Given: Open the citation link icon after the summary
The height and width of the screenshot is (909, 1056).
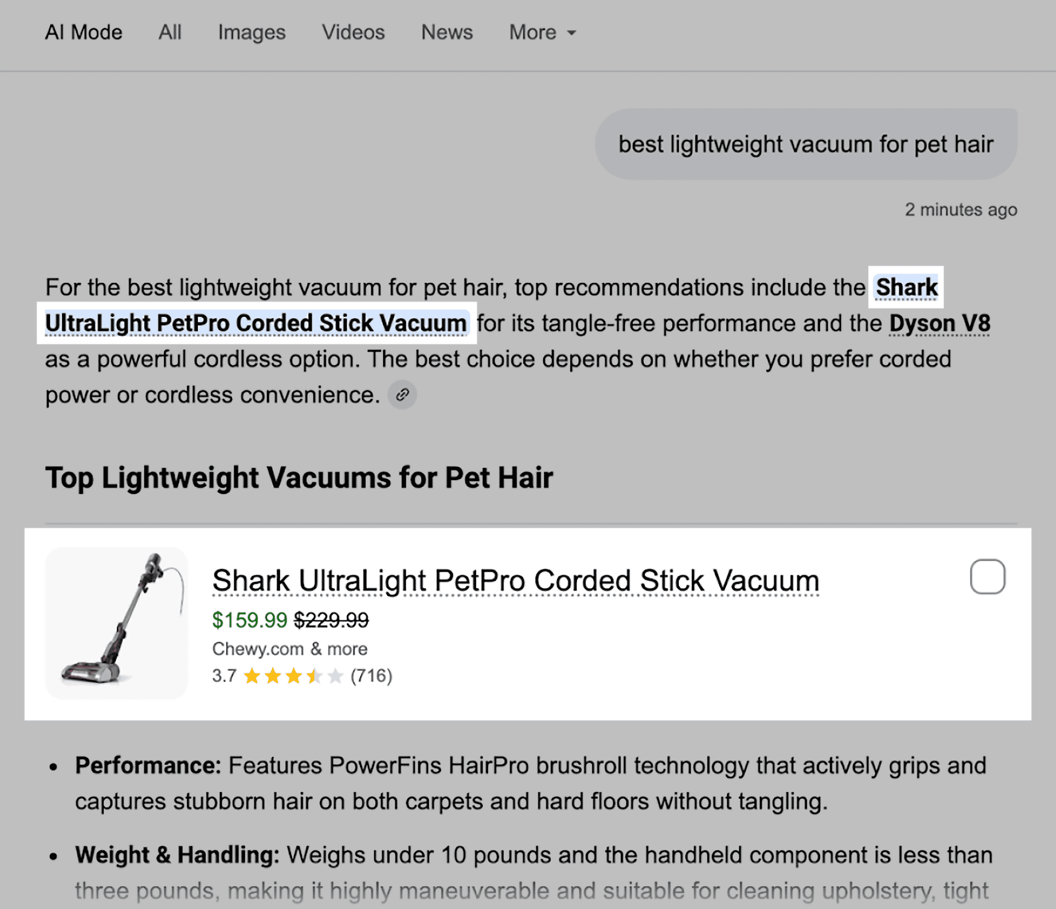Looking at the screenshot, I should point(402,395).
